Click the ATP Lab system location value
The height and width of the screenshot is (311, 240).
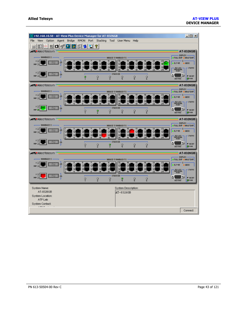pyautogui.click(x=43, y=200)
